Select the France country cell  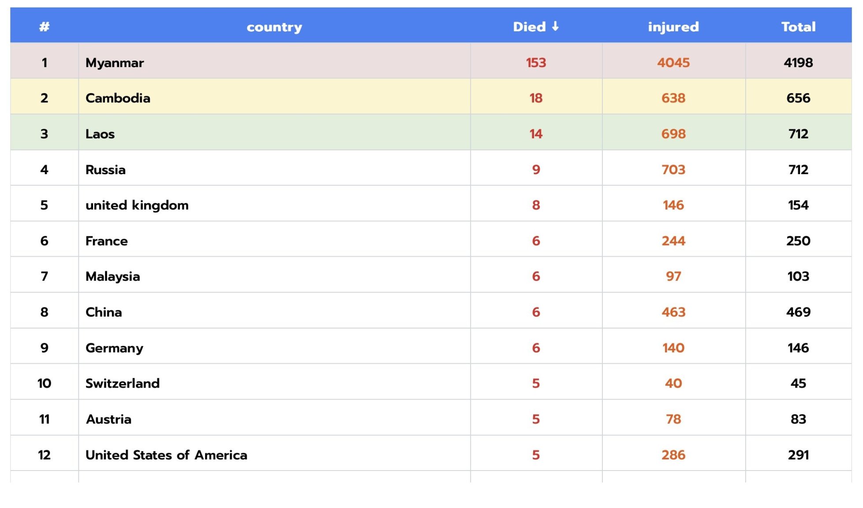coord(274,239)
